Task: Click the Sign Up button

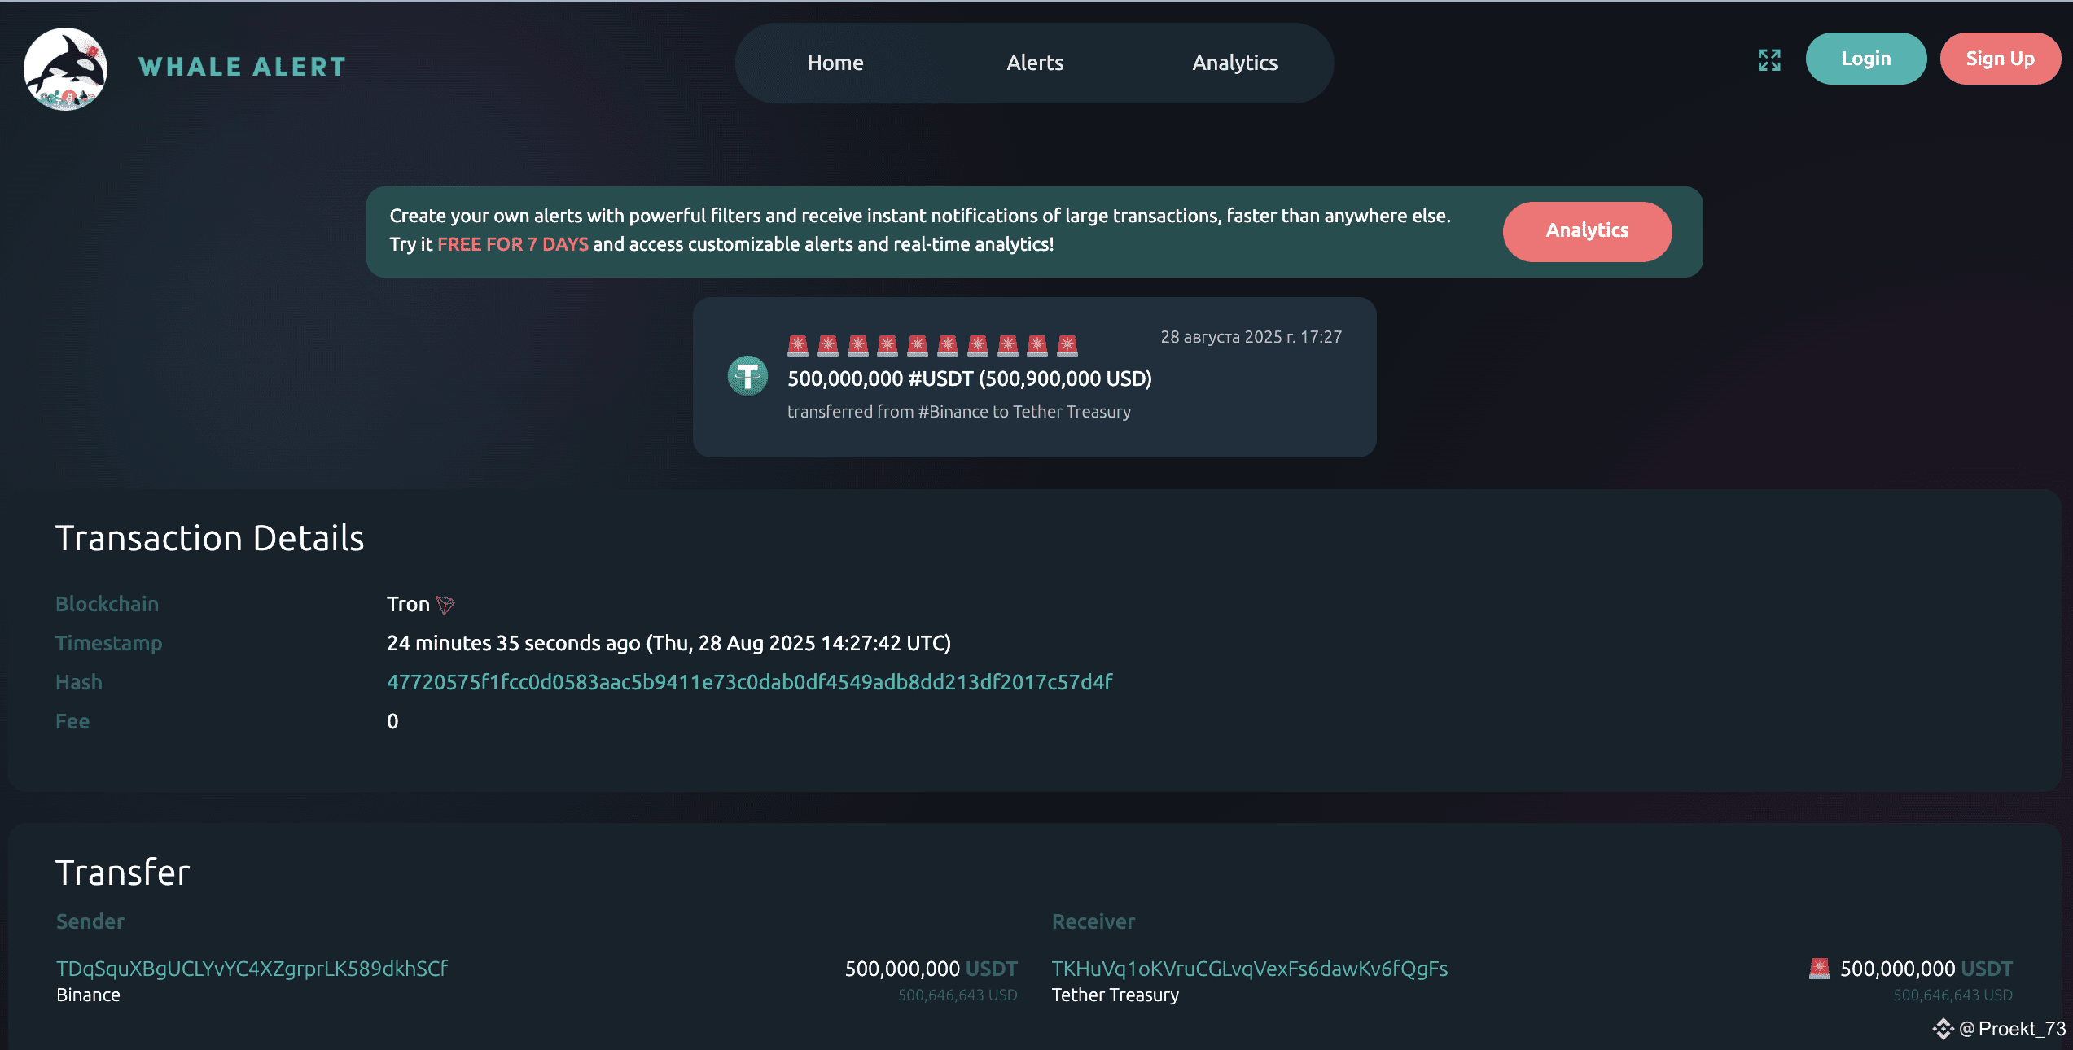Action: (2001, 59)
